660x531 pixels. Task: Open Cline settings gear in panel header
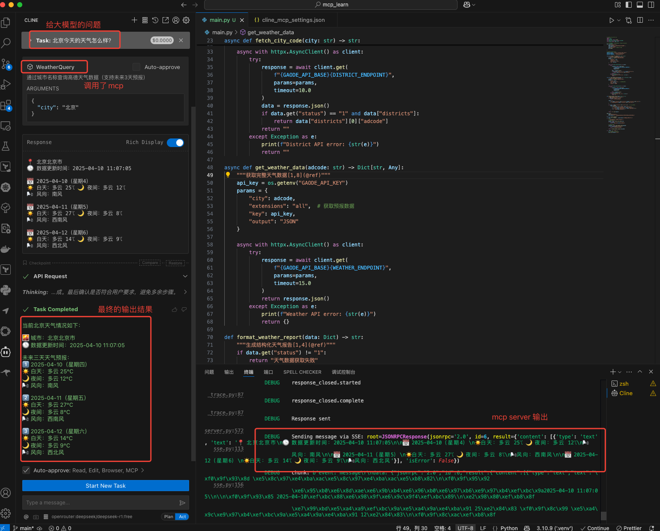pos(186,20)
